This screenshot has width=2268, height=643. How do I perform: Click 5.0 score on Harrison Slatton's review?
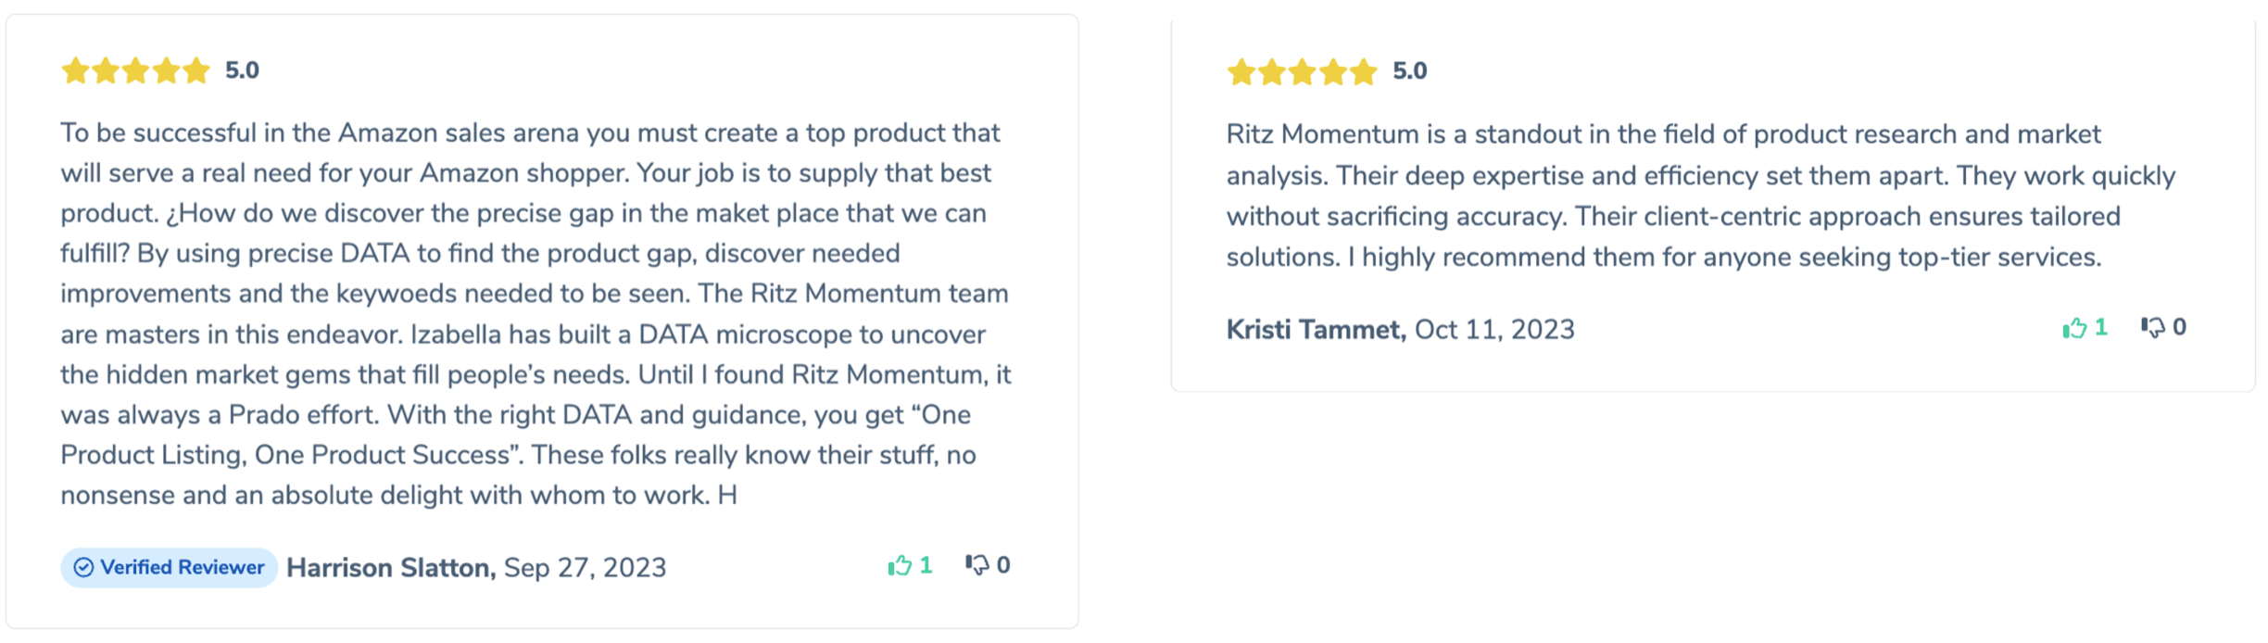coord(242,70)
